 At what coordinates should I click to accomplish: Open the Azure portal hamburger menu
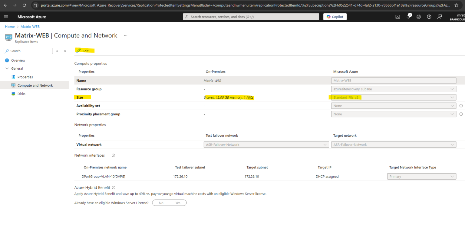(x=6, y=17)
